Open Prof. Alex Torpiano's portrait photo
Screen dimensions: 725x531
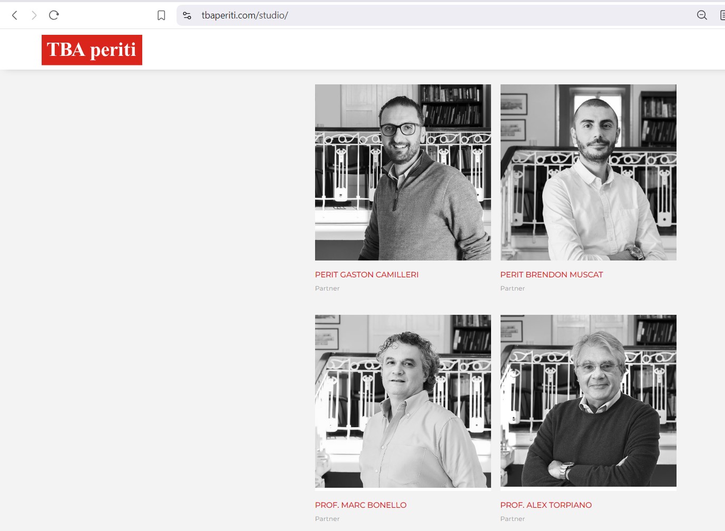tap(588, 401)
